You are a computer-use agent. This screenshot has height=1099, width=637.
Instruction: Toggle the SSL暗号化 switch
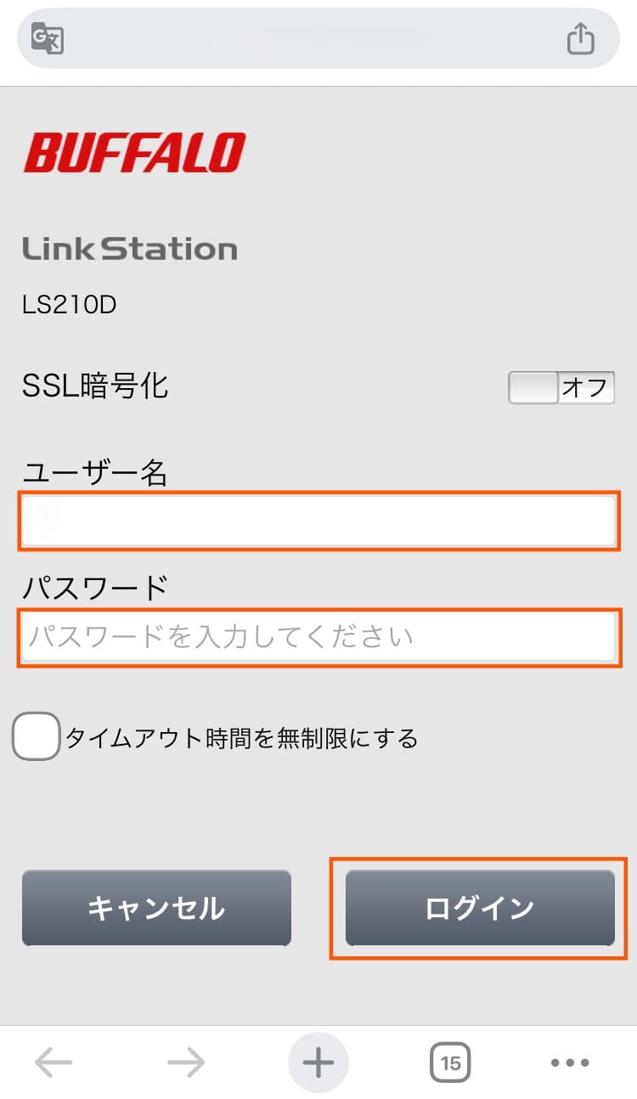(561, 388)
